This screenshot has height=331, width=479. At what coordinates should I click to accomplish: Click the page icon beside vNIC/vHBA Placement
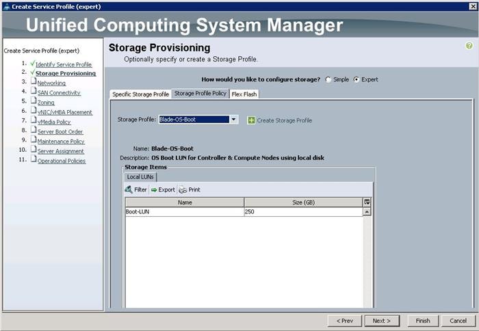coord(34,111)
